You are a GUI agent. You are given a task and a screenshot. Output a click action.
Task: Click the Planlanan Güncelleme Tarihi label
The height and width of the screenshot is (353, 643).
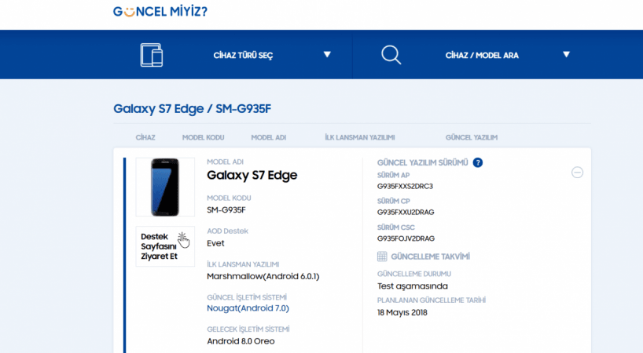[x=432, y=300]
